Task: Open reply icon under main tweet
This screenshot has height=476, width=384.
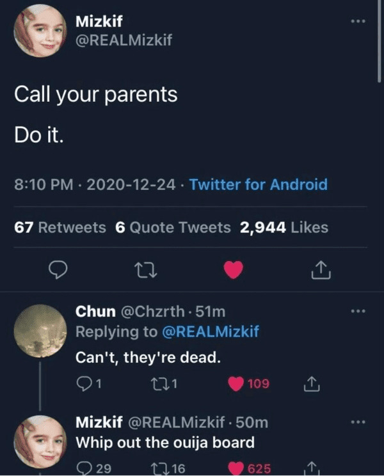Action: point(58,269)
